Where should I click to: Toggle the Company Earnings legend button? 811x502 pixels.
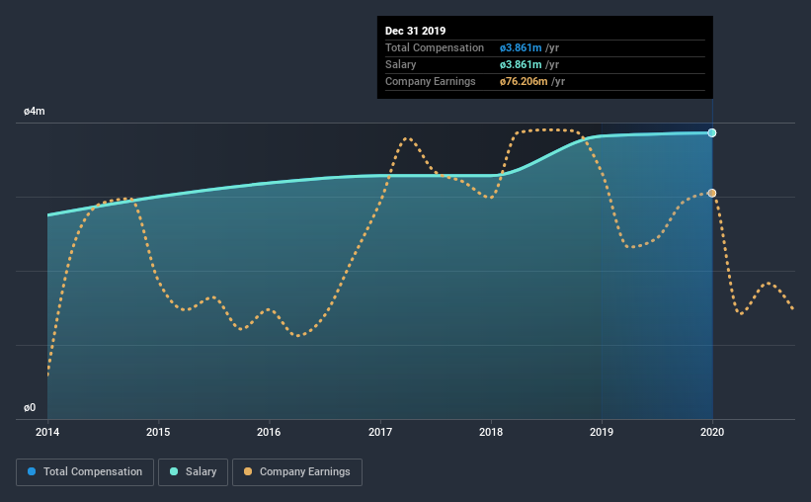point(297,472)
